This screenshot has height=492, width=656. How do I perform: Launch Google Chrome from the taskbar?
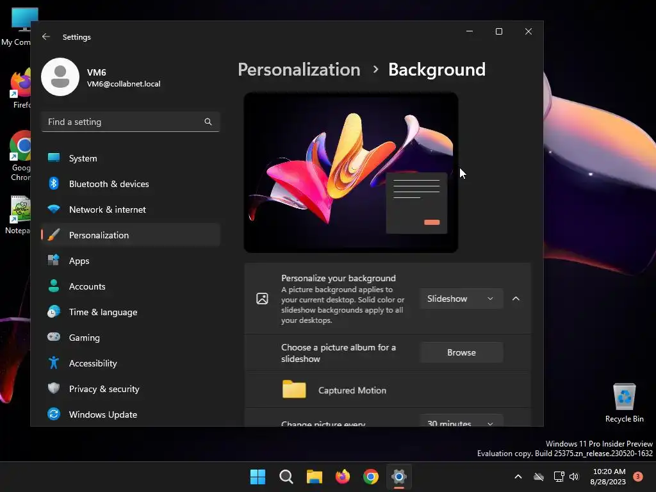tap(371, 477)
